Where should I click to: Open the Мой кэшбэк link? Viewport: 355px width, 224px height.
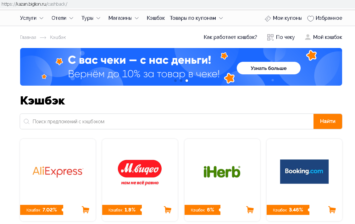(x=328, y=37)
